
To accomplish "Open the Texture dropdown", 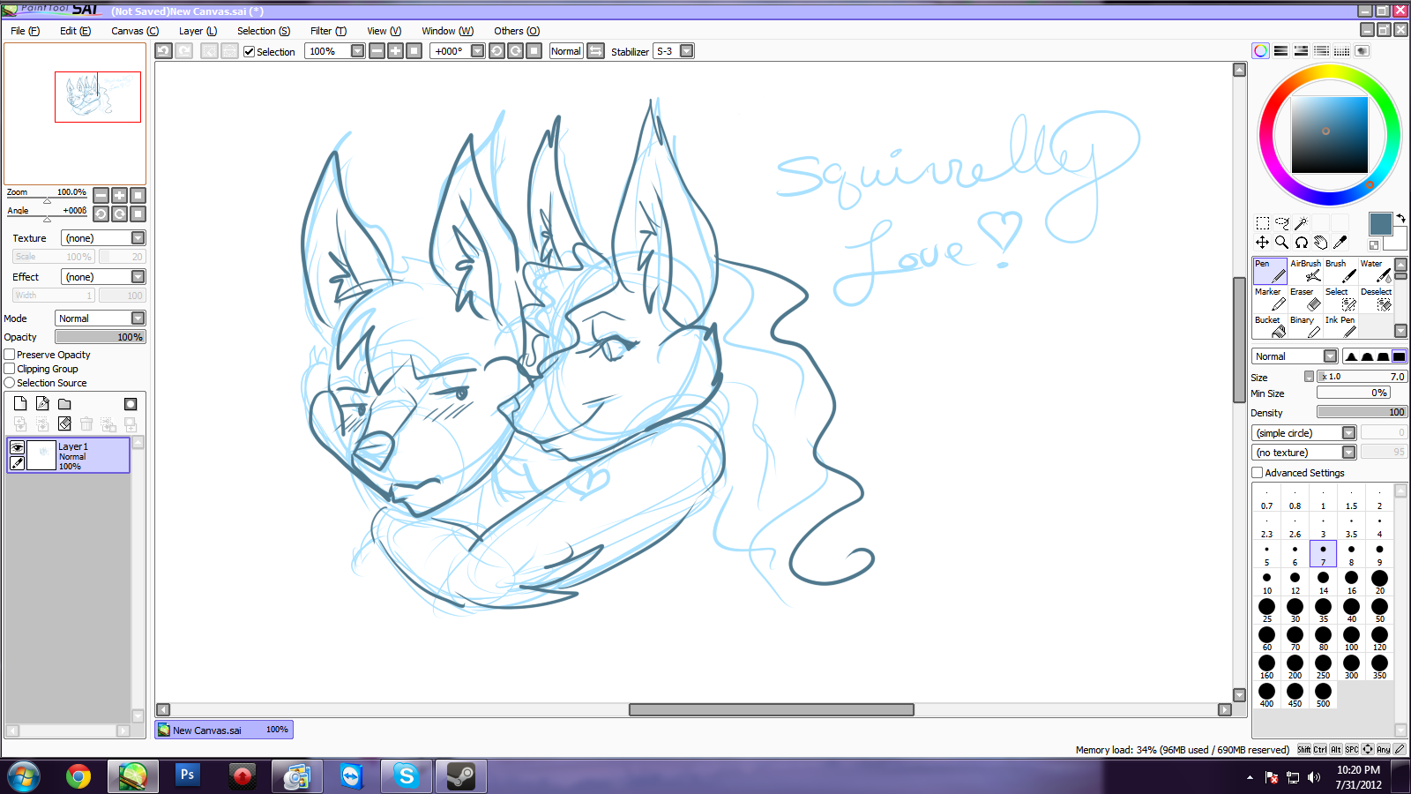I will [103, 238].
